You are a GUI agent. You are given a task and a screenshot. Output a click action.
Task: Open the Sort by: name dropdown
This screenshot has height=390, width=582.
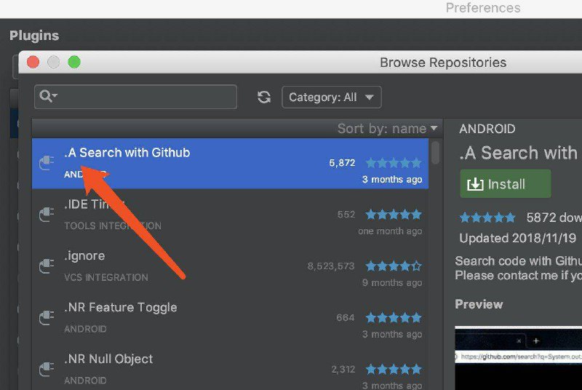[387, 129]
